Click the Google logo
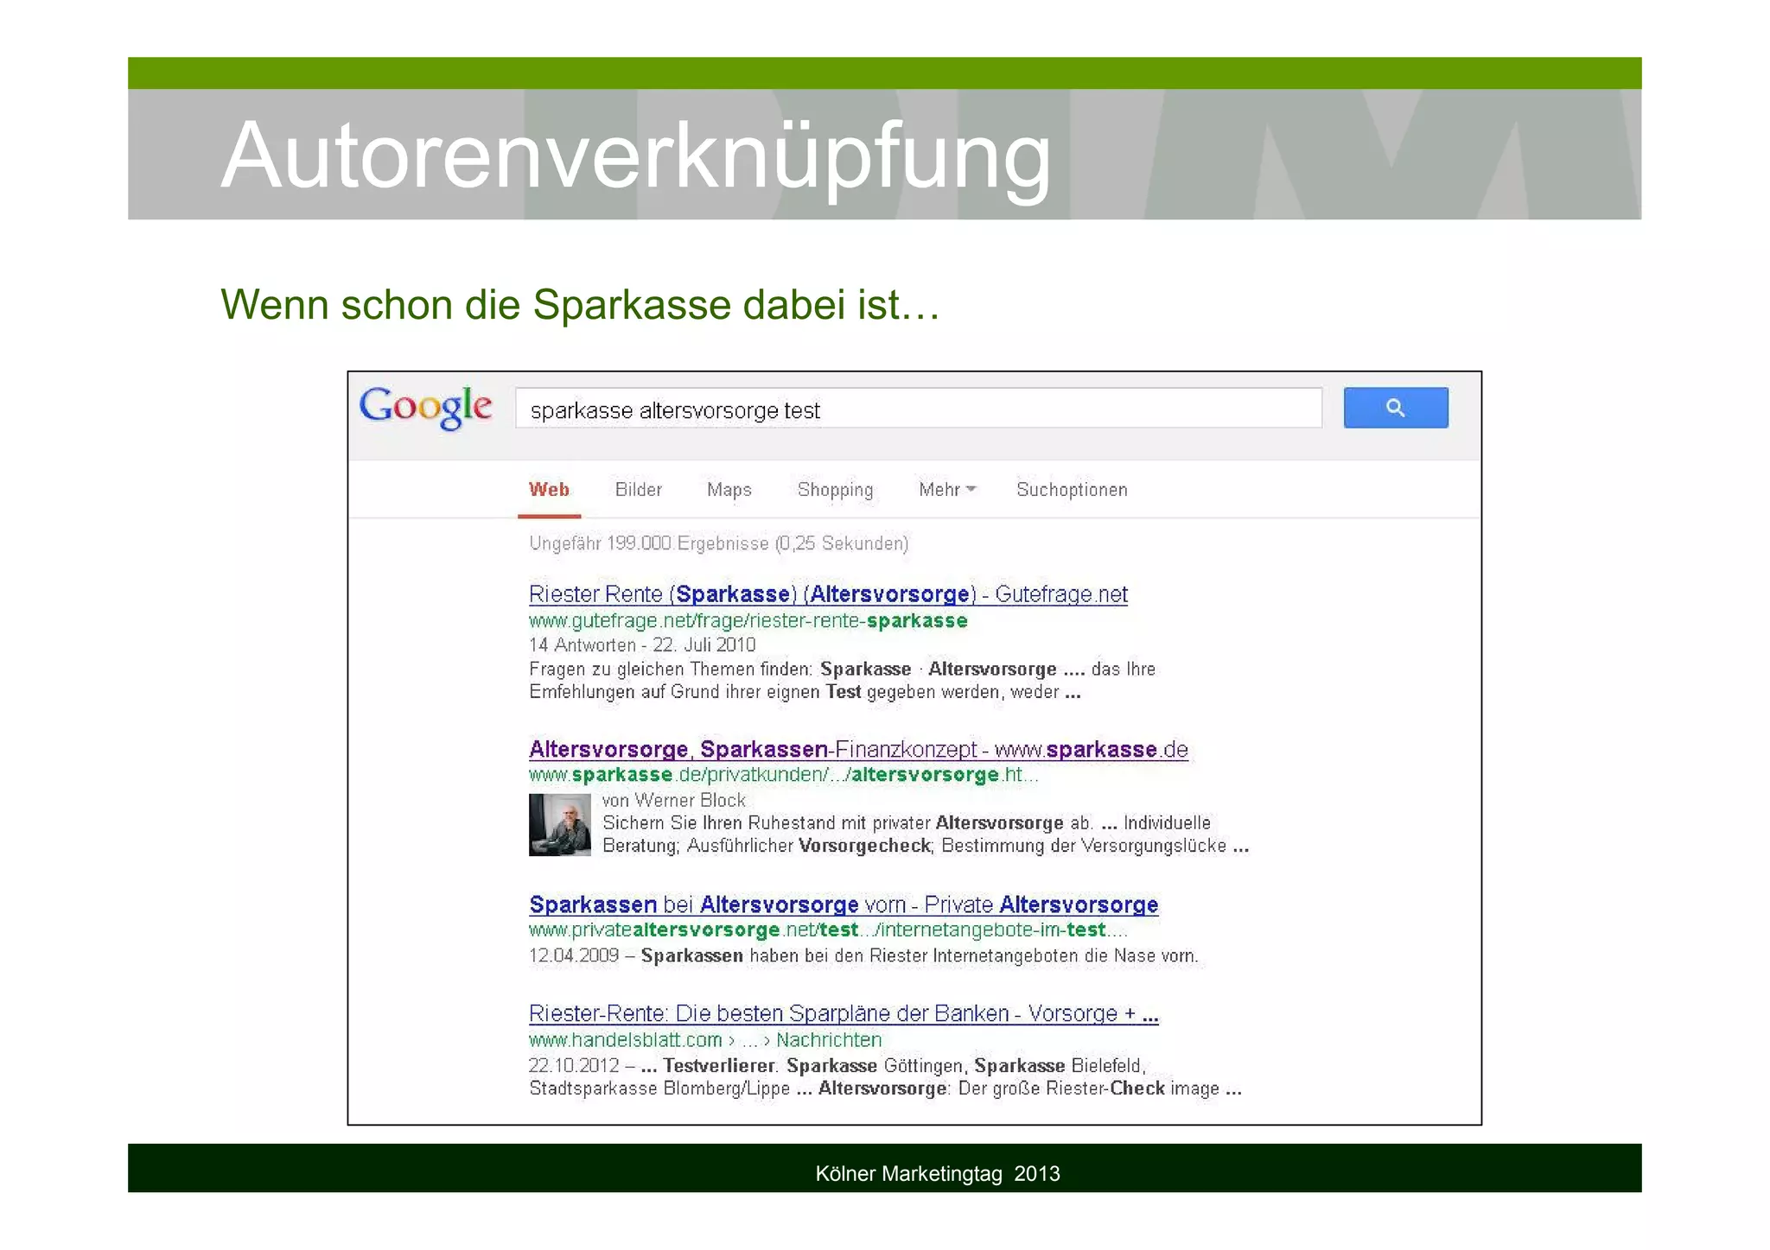This screenshot has height=1250, width=1770. [425, 408]
